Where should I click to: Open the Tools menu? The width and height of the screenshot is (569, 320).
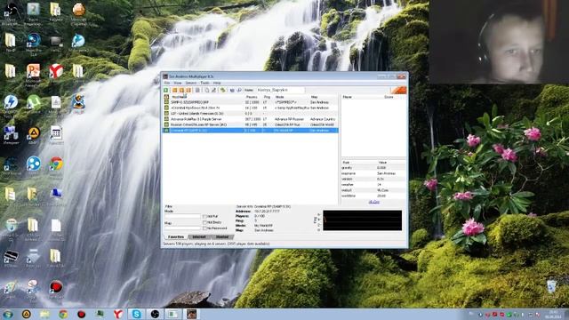point(205,83)
